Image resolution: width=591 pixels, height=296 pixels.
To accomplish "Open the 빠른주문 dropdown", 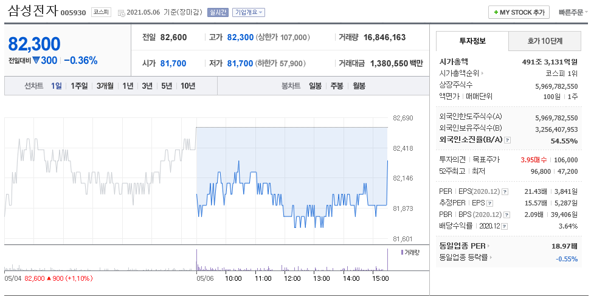I will [x=573, y=12].
